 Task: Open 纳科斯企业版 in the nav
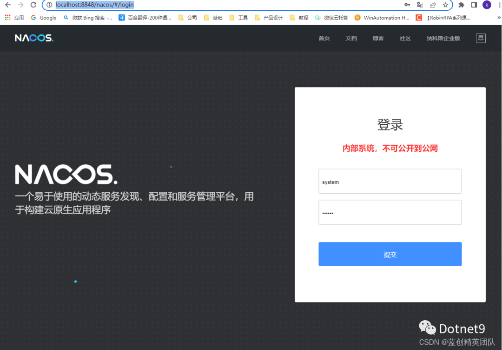[443, 38]
